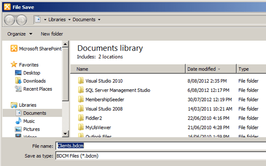Click the date 6/08/2012 12:17 PM
This screenshot has height=166, width=266.
(x=208, y=90)
